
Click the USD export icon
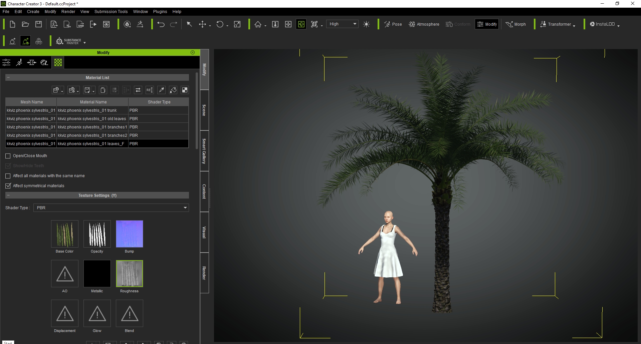coord(80,24)
